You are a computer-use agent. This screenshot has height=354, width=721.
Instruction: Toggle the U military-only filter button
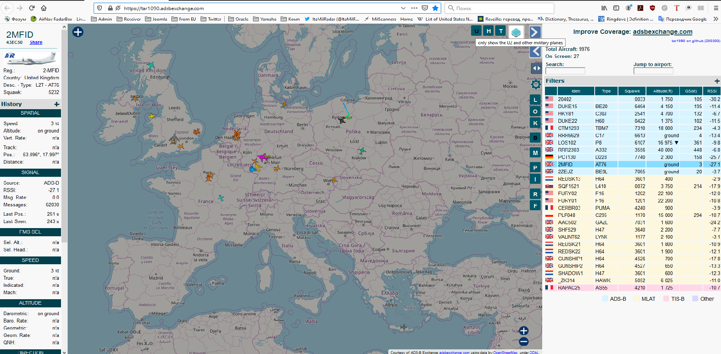coord(477,31)
